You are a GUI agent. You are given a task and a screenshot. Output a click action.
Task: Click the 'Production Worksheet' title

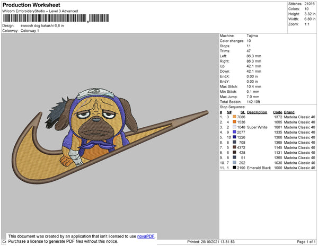31,5
